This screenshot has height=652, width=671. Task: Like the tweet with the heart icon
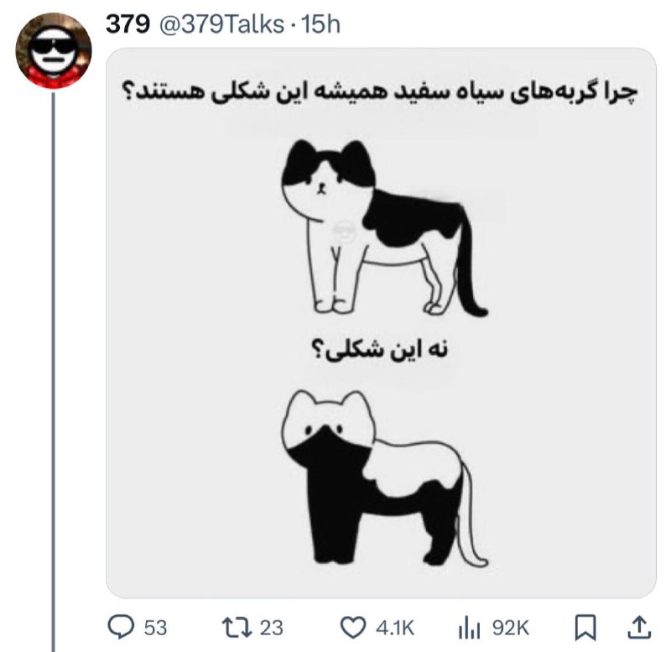pyautogui.click(x=353, y=628)
